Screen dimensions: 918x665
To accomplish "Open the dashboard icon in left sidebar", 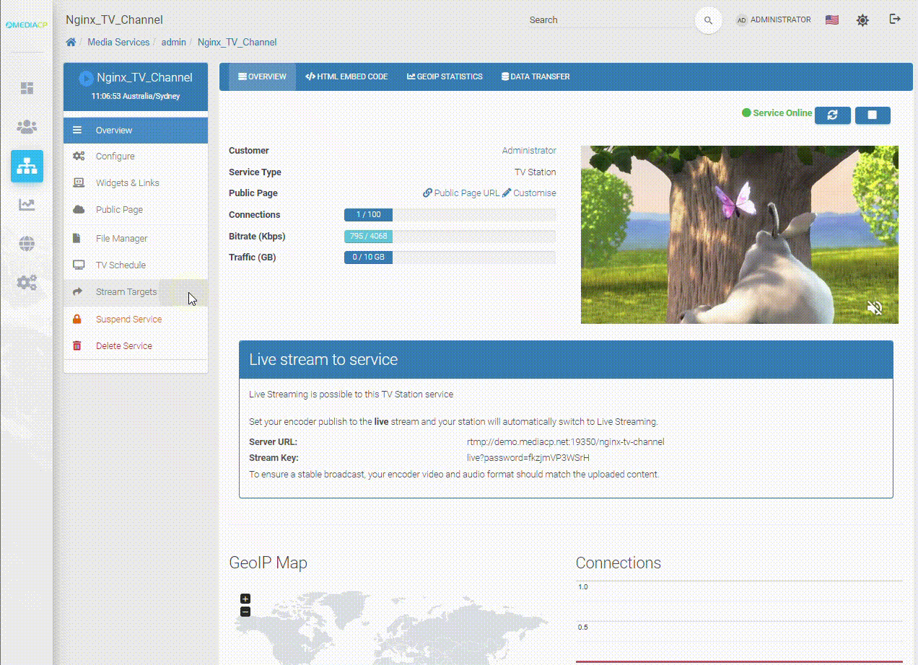I will pyautogui.click(x=27, y=88).
